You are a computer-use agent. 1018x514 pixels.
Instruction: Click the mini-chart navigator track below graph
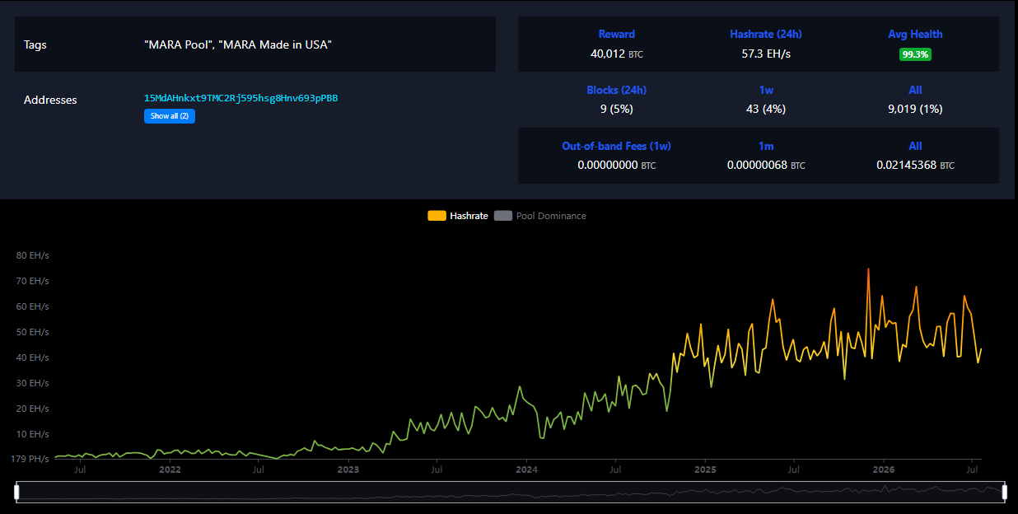[510, 492]
